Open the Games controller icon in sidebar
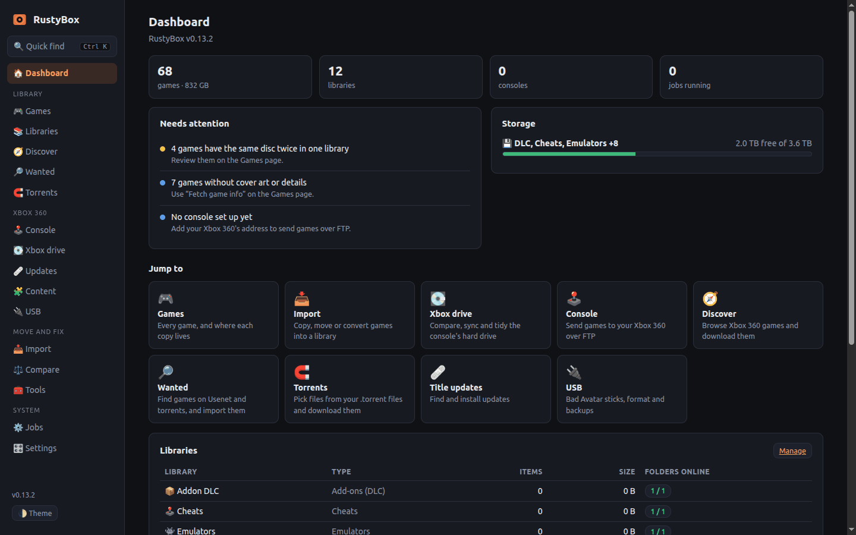 [x=18, y=111]
